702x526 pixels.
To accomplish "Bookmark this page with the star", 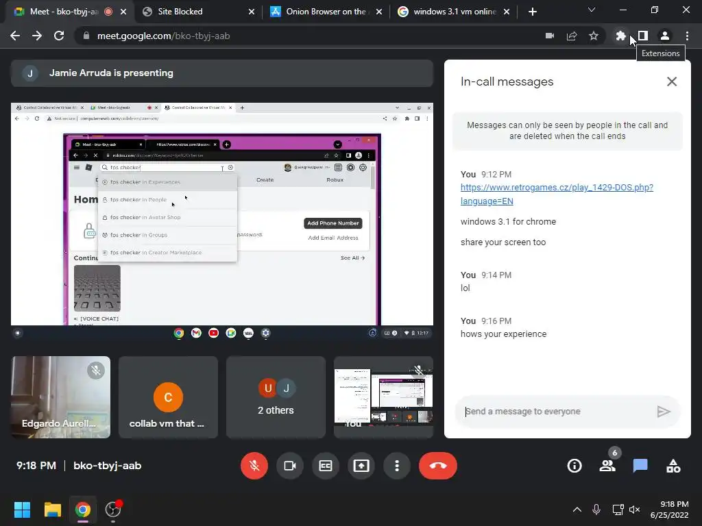I will coord(594,36).
